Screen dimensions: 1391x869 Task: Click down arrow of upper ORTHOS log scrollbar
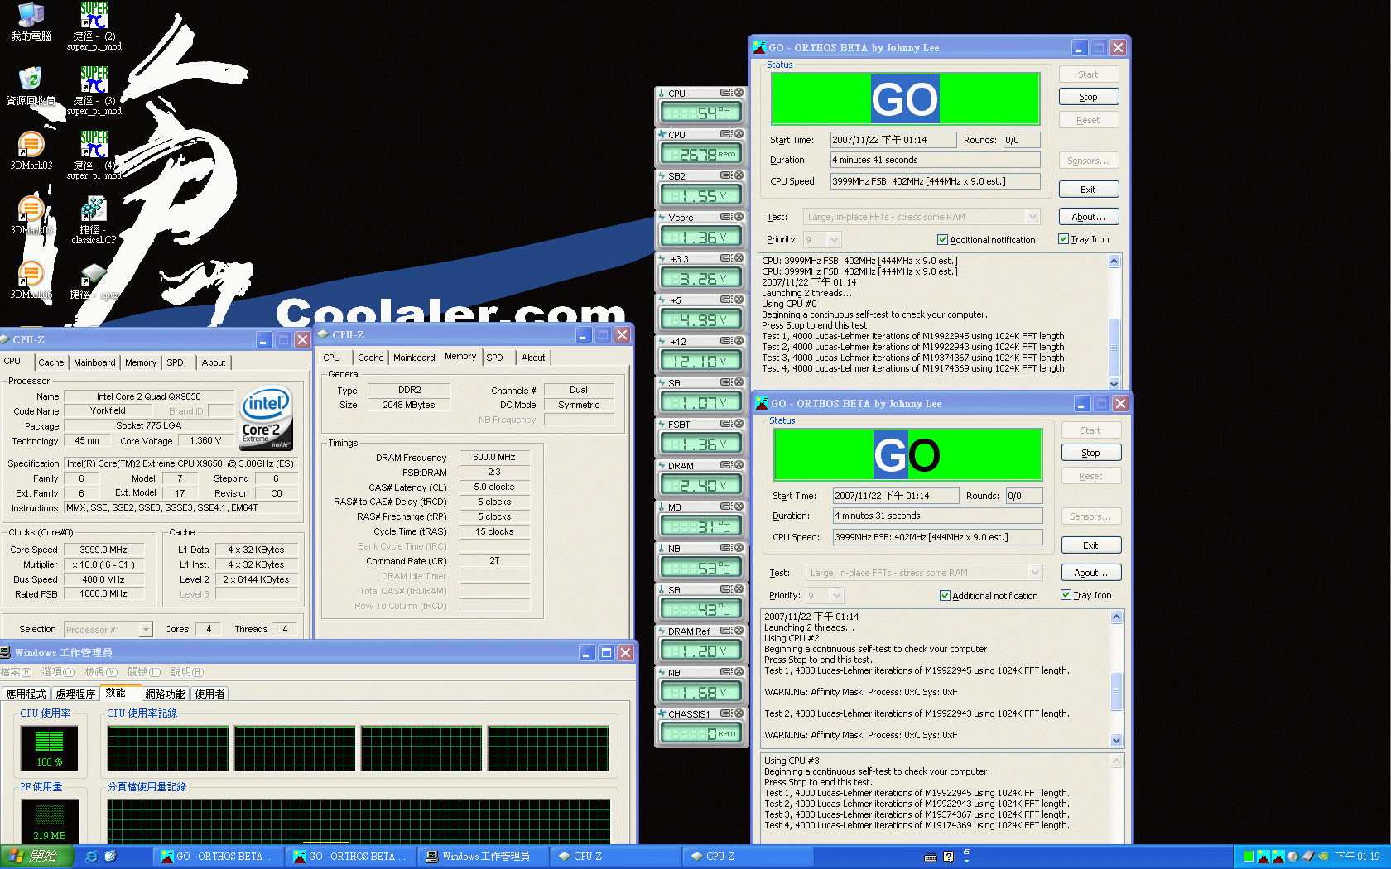(x=1114, y=384)
